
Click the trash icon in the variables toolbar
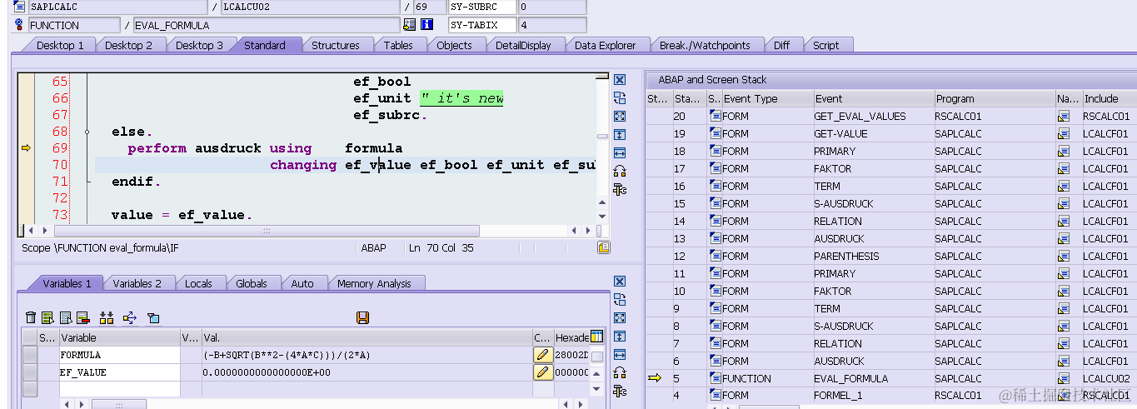(31, 317)
